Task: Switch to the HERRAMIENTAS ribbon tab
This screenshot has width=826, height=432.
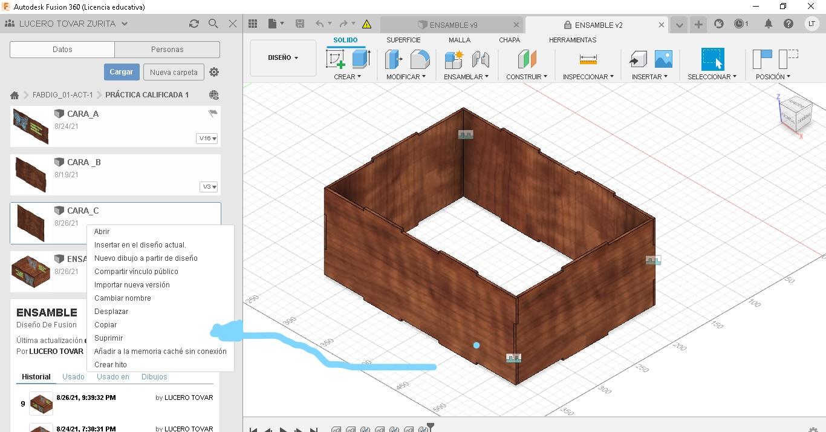Action: [x=573, y=40]
